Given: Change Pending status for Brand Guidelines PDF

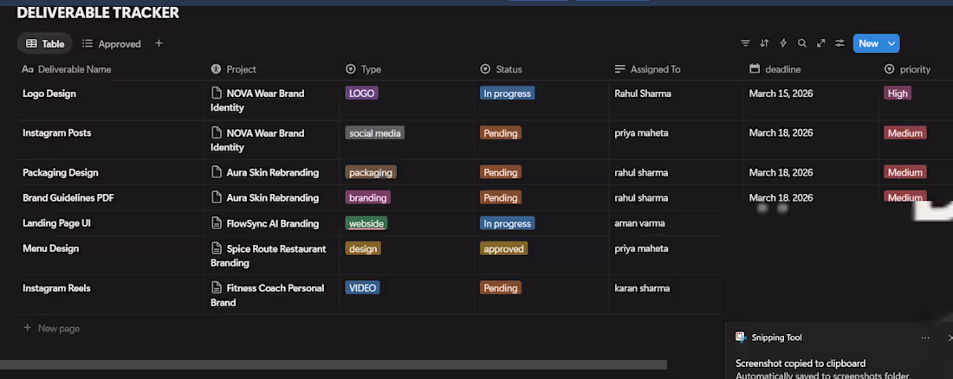Looking at the screenshot, I should 501,198.
